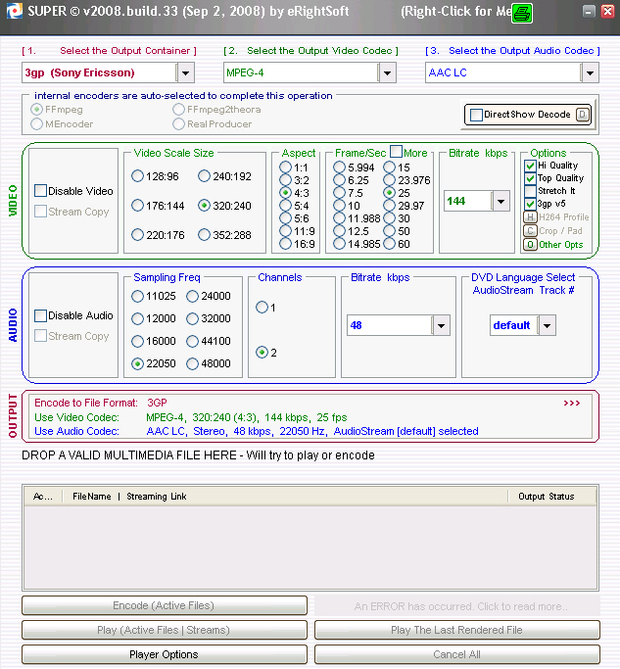This screenshot has height=669, width=620.
Task: Click the Use Video Codec summary line
Action: coord(191,417)
